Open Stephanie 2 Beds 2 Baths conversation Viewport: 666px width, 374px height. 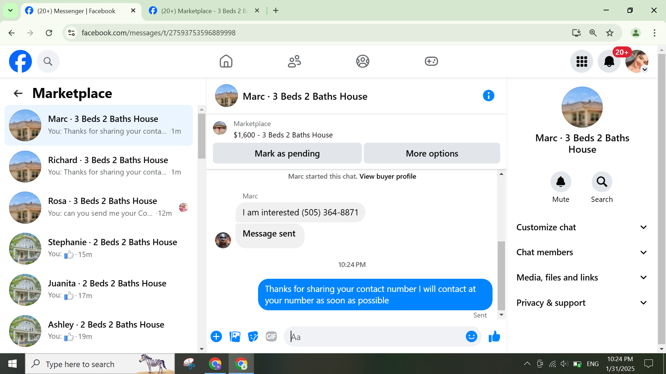click(99, 249)
